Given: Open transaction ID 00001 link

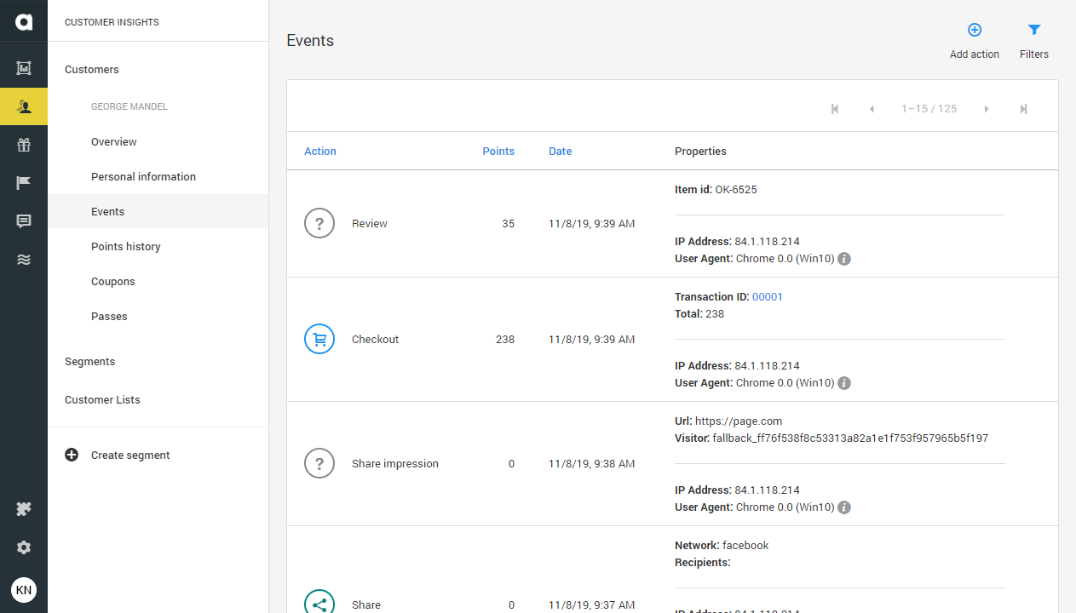Looking at the screenshot, I should coord(768,297).
